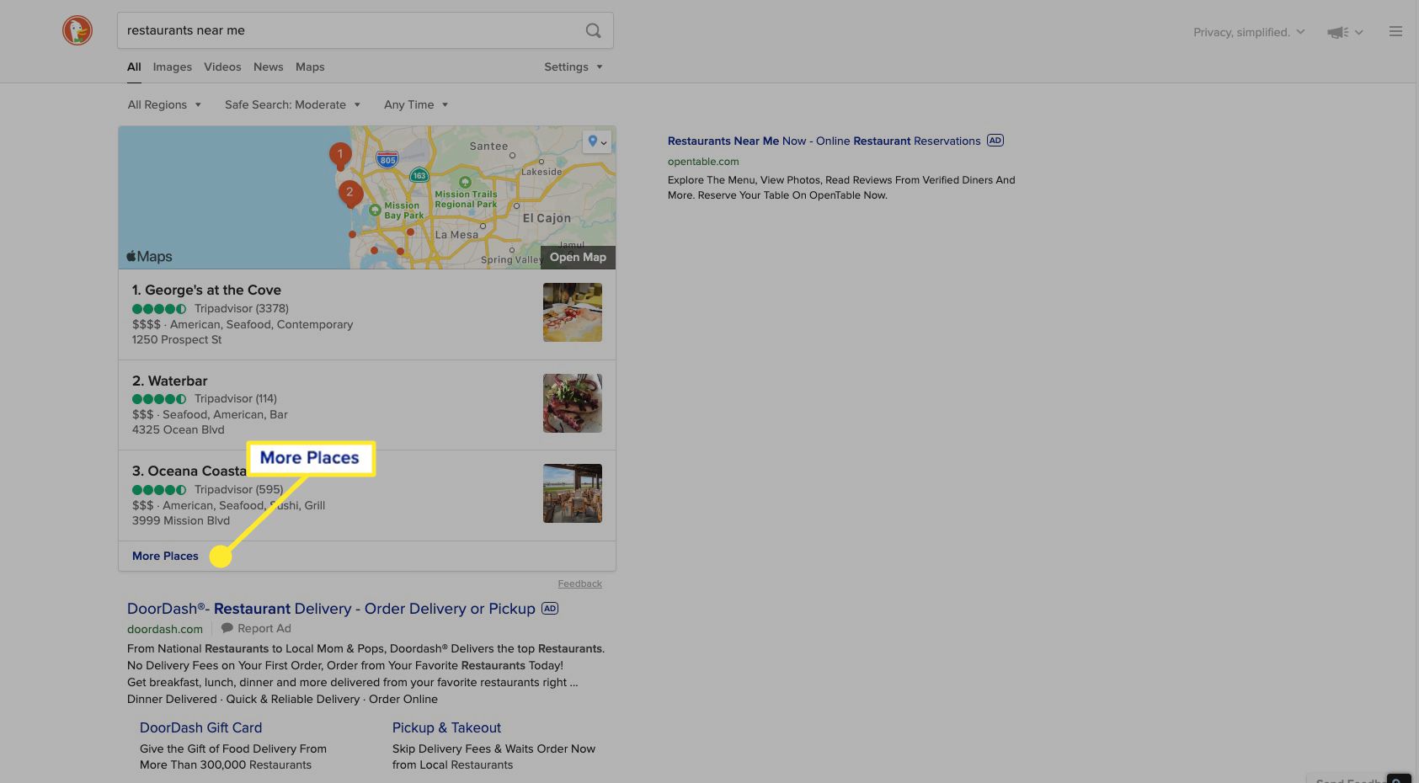Click the Report Ad speech bubble icon

227,628
